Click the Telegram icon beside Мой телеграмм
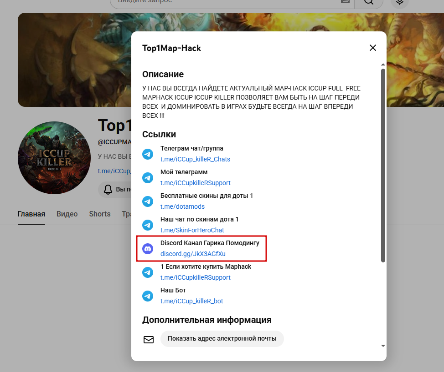Screen dimensions: 444x372 pos(148,178)
